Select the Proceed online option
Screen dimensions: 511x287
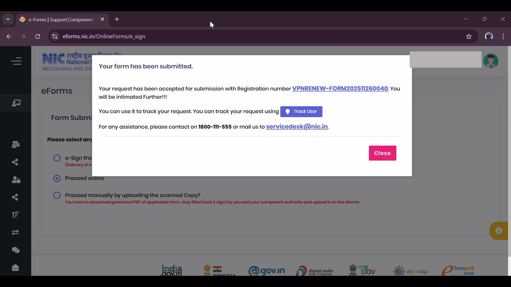click(57, 178)
